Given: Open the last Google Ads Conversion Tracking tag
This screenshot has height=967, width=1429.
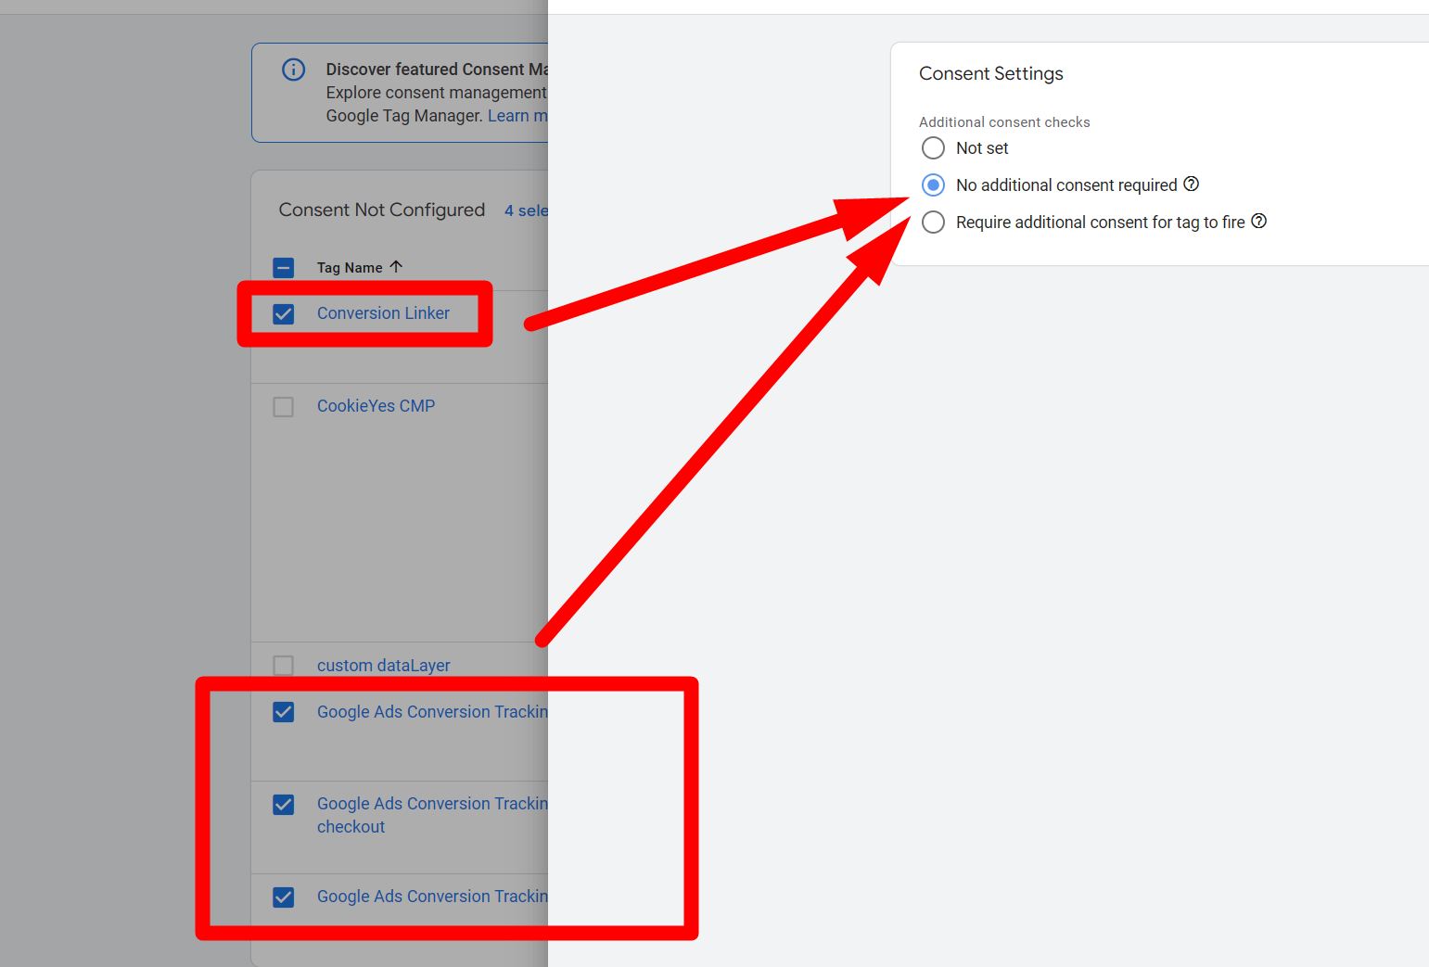Looking at the screenshot, I should coord(431,897).
